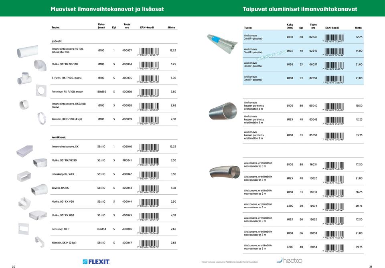Screen dimensions: 385x268
Task: Select the heading 'Taipuvat alumiiniset ilmanvaihtokanavat'
Action: pos(300,9)
